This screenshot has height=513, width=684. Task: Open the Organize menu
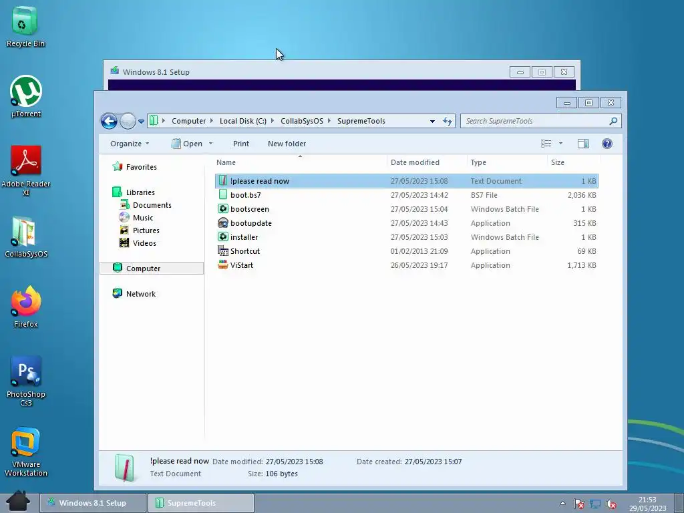coord(130,144)
